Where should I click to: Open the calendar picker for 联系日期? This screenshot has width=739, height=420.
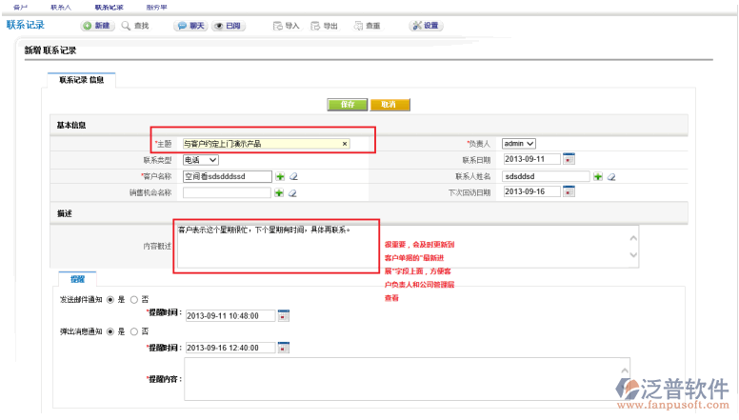(x=569, y=159)
